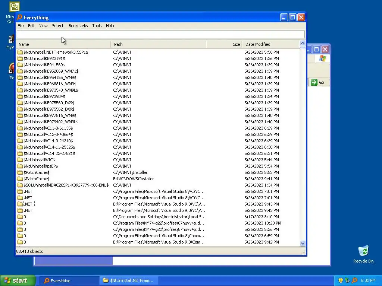The image size is (382, 286).
Task: Click path E:\Program Files\Microsoft Visual Studio 9.0\Com…
Action: 159,242
